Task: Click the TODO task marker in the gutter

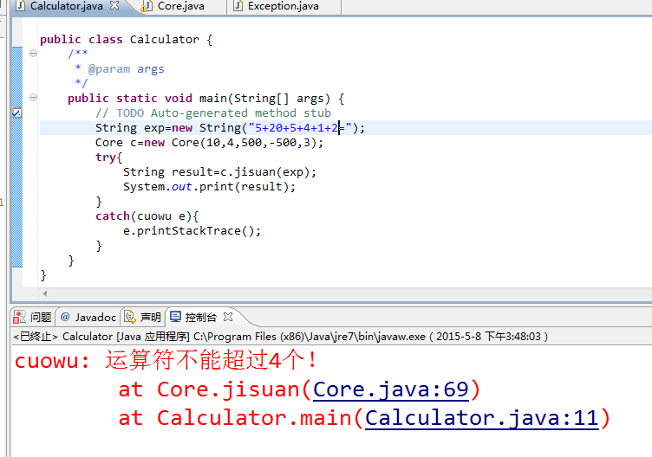Action: tap(17, 113)
